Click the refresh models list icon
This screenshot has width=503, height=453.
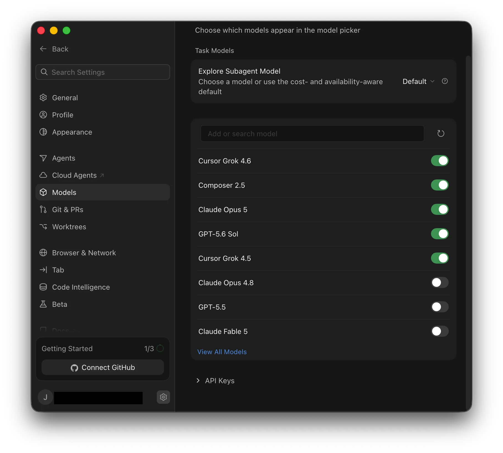pyautogui.click(x=441, y=133)
